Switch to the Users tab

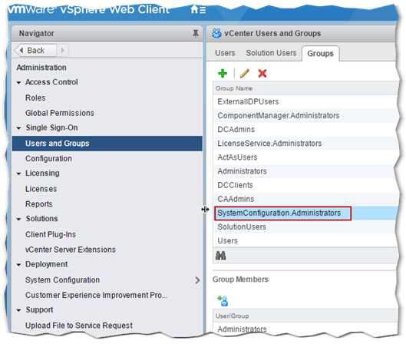(x=225, y=53)
